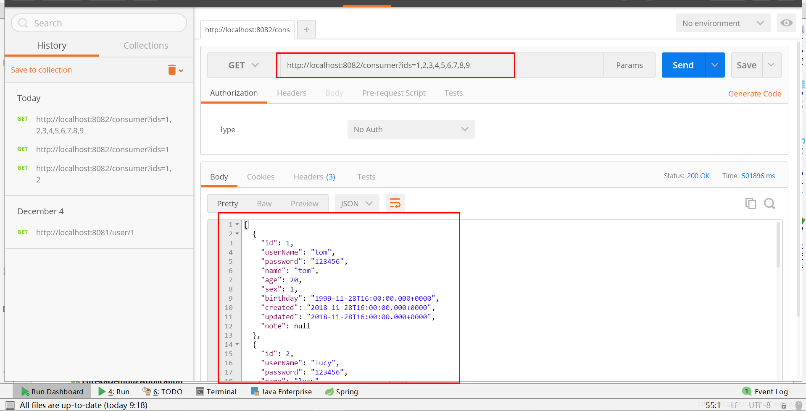Switch to the Collections tab
This screenshot has height=411, width=806.
coord(146,45)
